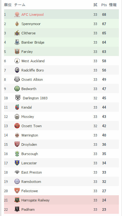Viewport: 122px width, 216px height.
Task: Open the AFC Liverpool team link
Action: 33,15
